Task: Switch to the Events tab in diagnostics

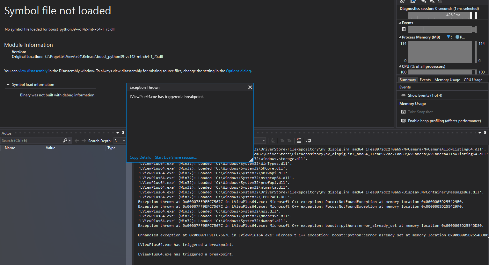Action: (x=425, y=80)
